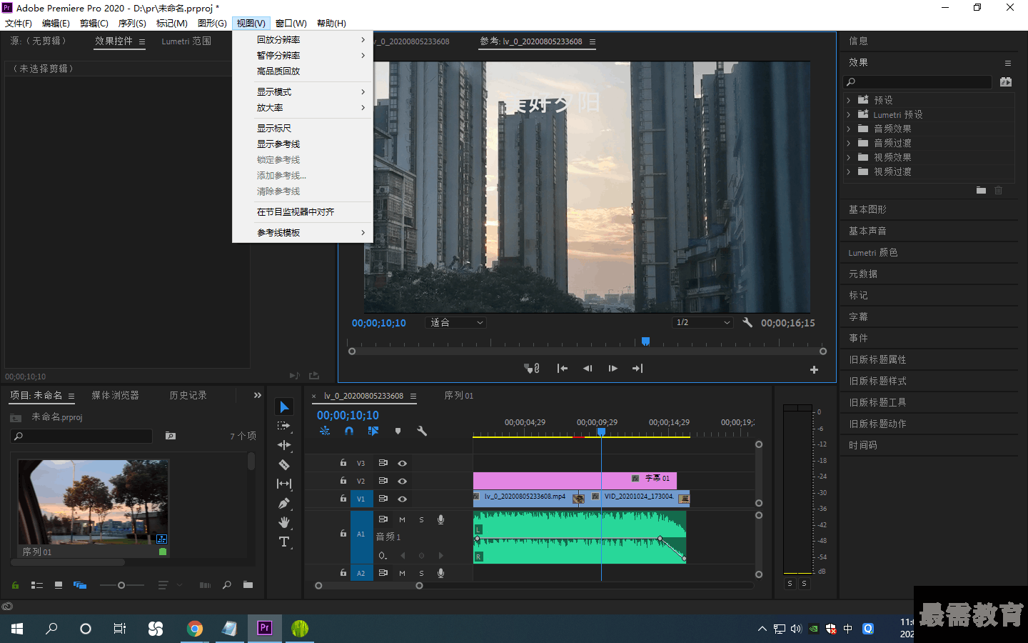This screenshot has height=643, width=1028.
Task: Toggle snap magnet in timeline
Action: [x=349, y=431]
